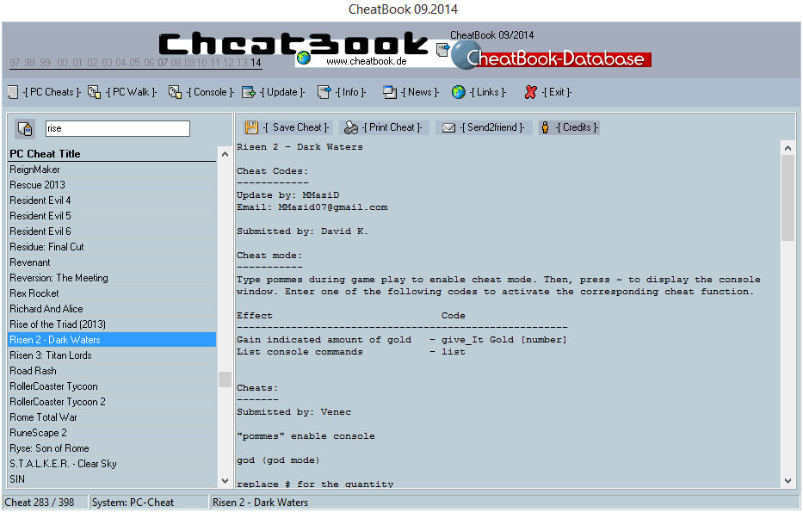Click the CheatBook-Database sphere logo

point(465,55)
